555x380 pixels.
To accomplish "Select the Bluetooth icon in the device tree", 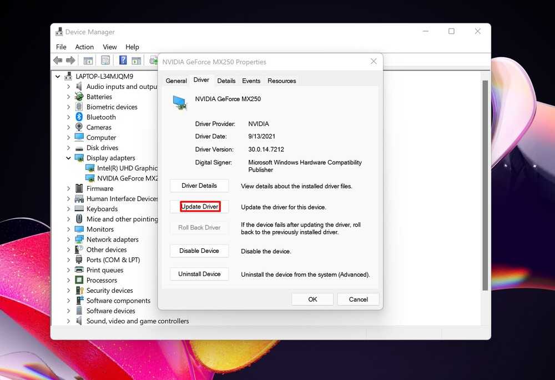I will 79,117.
